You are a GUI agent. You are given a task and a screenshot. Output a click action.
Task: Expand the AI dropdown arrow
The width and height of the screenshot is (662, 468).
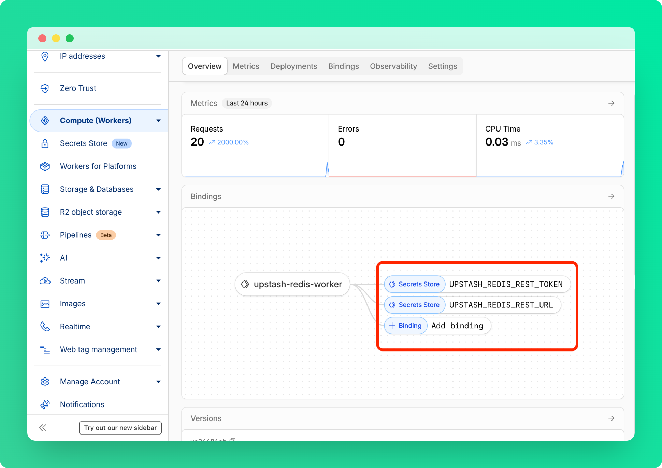coord(158,258)
